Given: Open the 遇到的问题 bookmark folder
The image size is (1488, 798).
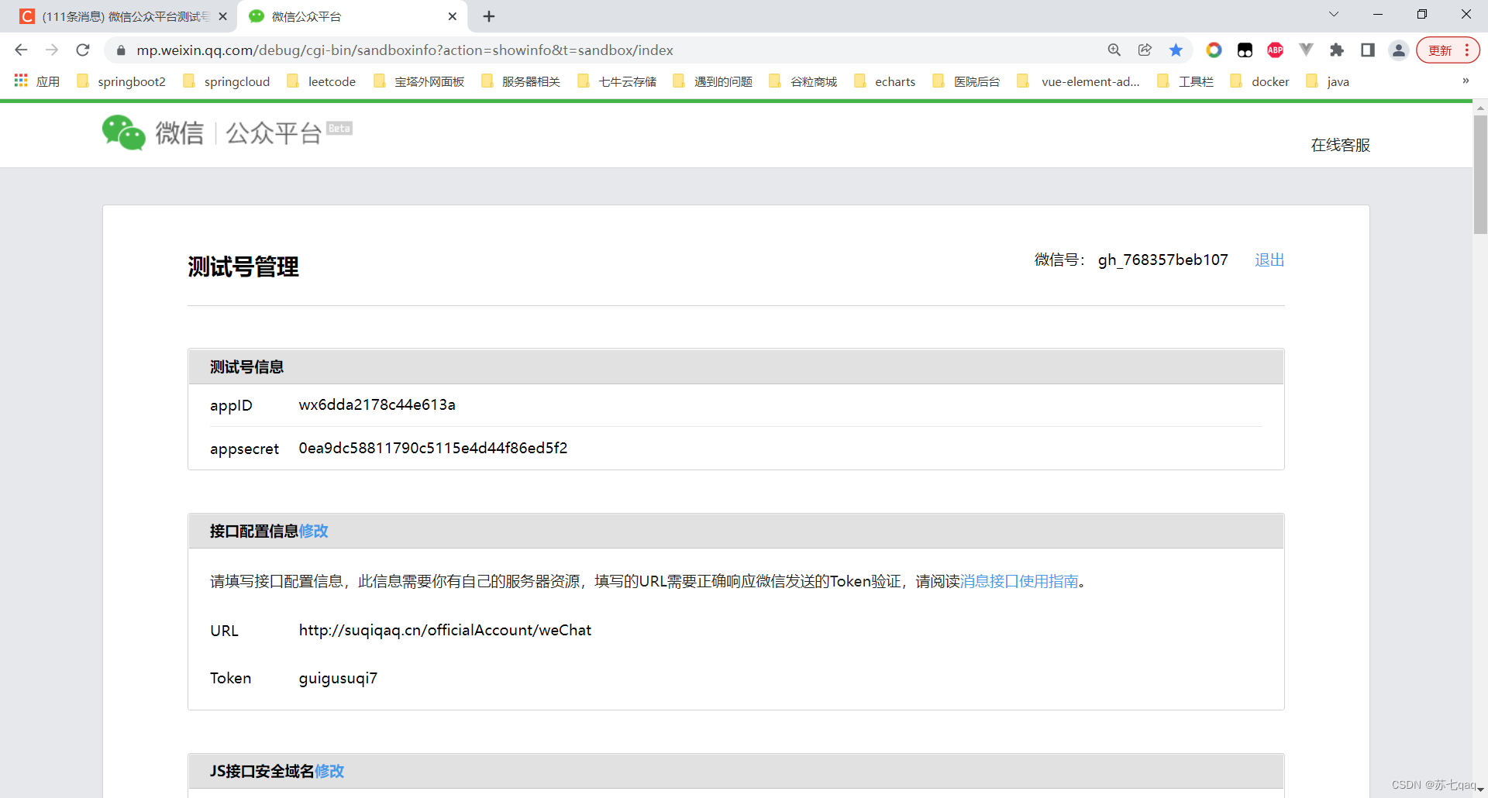Looking at the screenshot, I should pyautogui.click(x=713, y=81).
